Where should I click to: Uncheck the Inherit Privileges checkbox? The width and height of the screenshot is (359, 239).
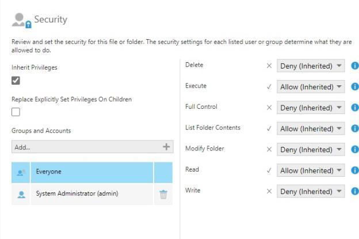pos(17,81)
